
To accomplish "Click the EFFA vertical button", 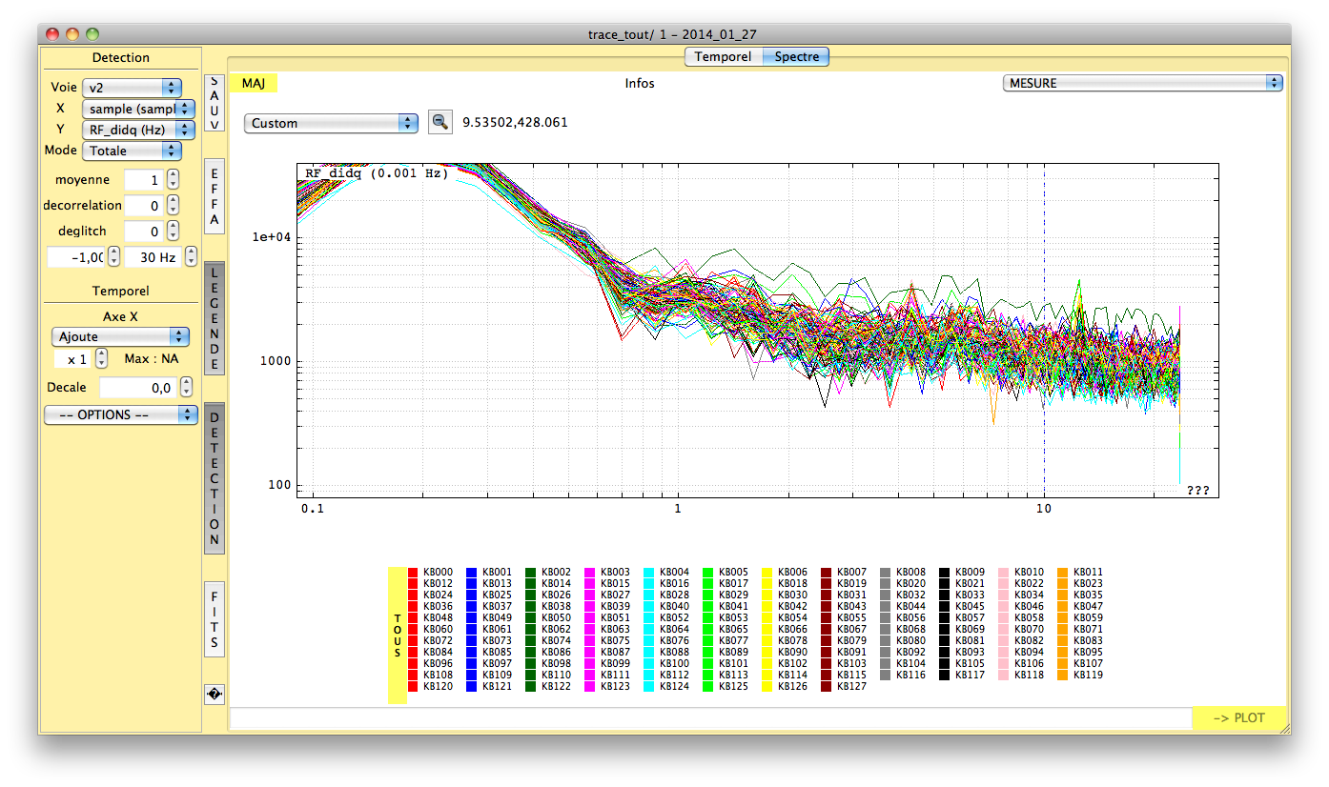I will click(x=215, y=196).
